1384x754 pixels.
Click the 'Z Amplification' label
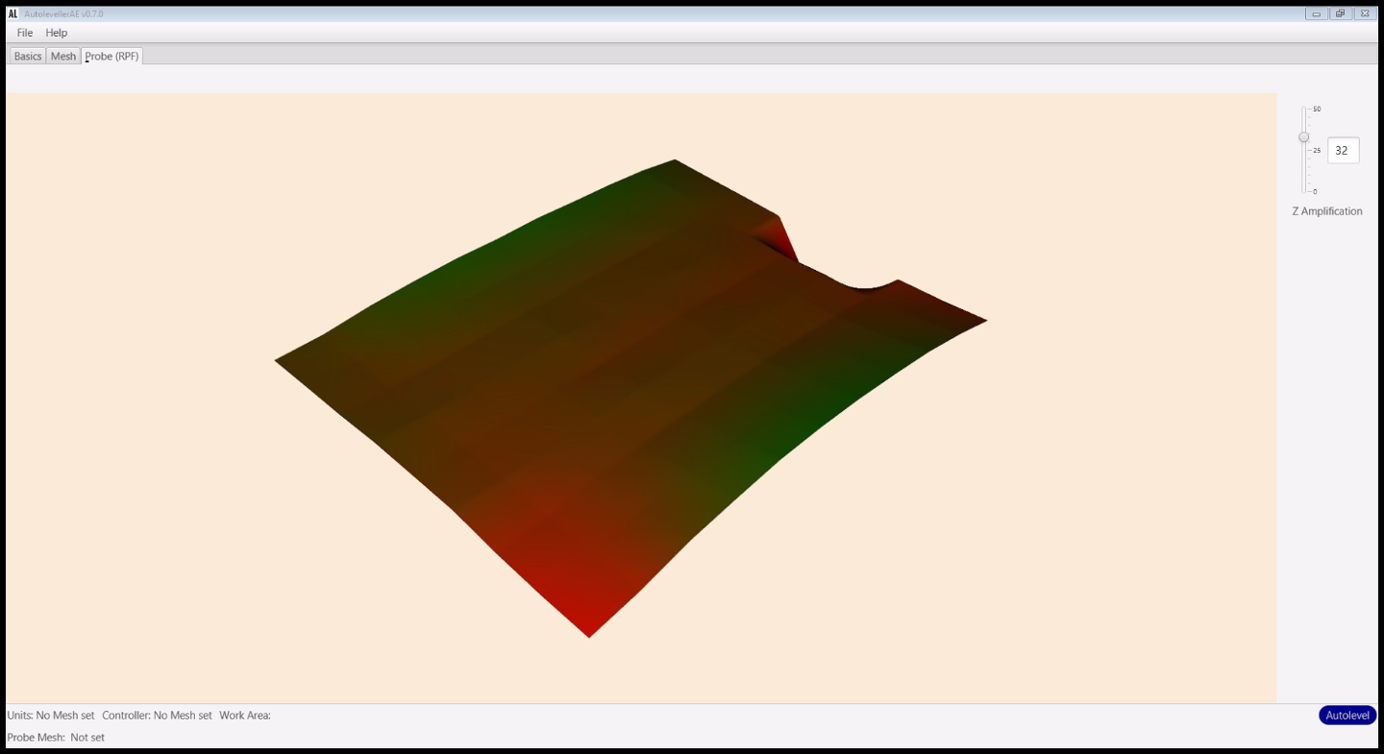(x=1326, y=211)
